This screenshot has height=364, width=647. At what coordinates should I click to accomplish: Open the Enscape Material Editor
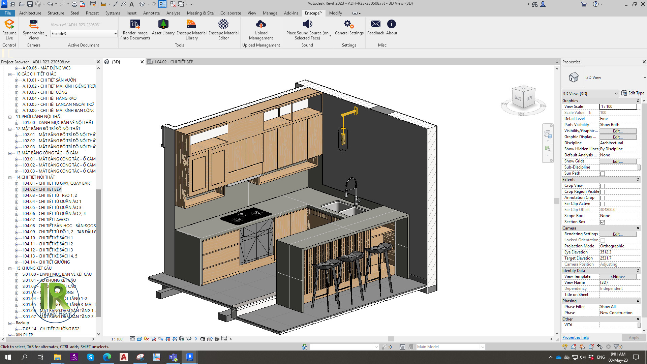pyautogui.click(x=223, y=24)
